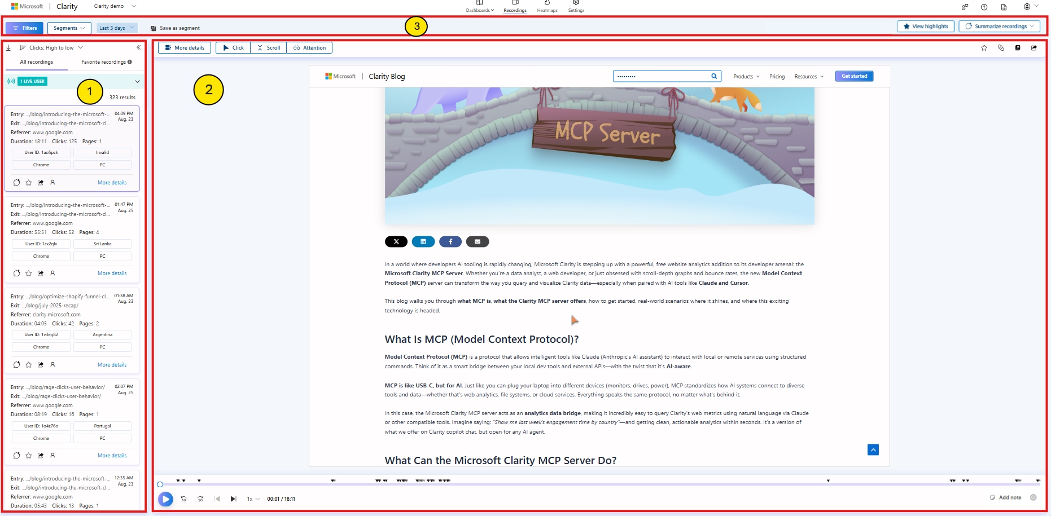
Task: Click the blue scroll-to-top arrow button
Action: (x=873, y=449)
